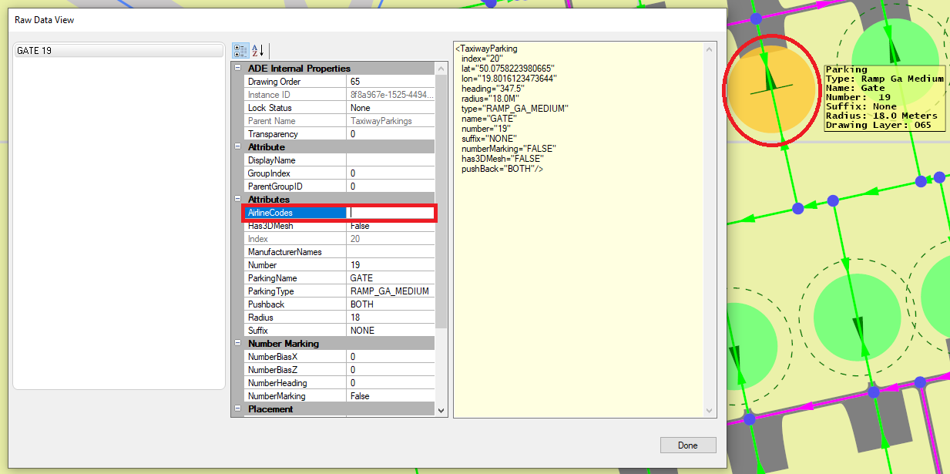Edit the Radius value of 18

[x=389, y=317]
